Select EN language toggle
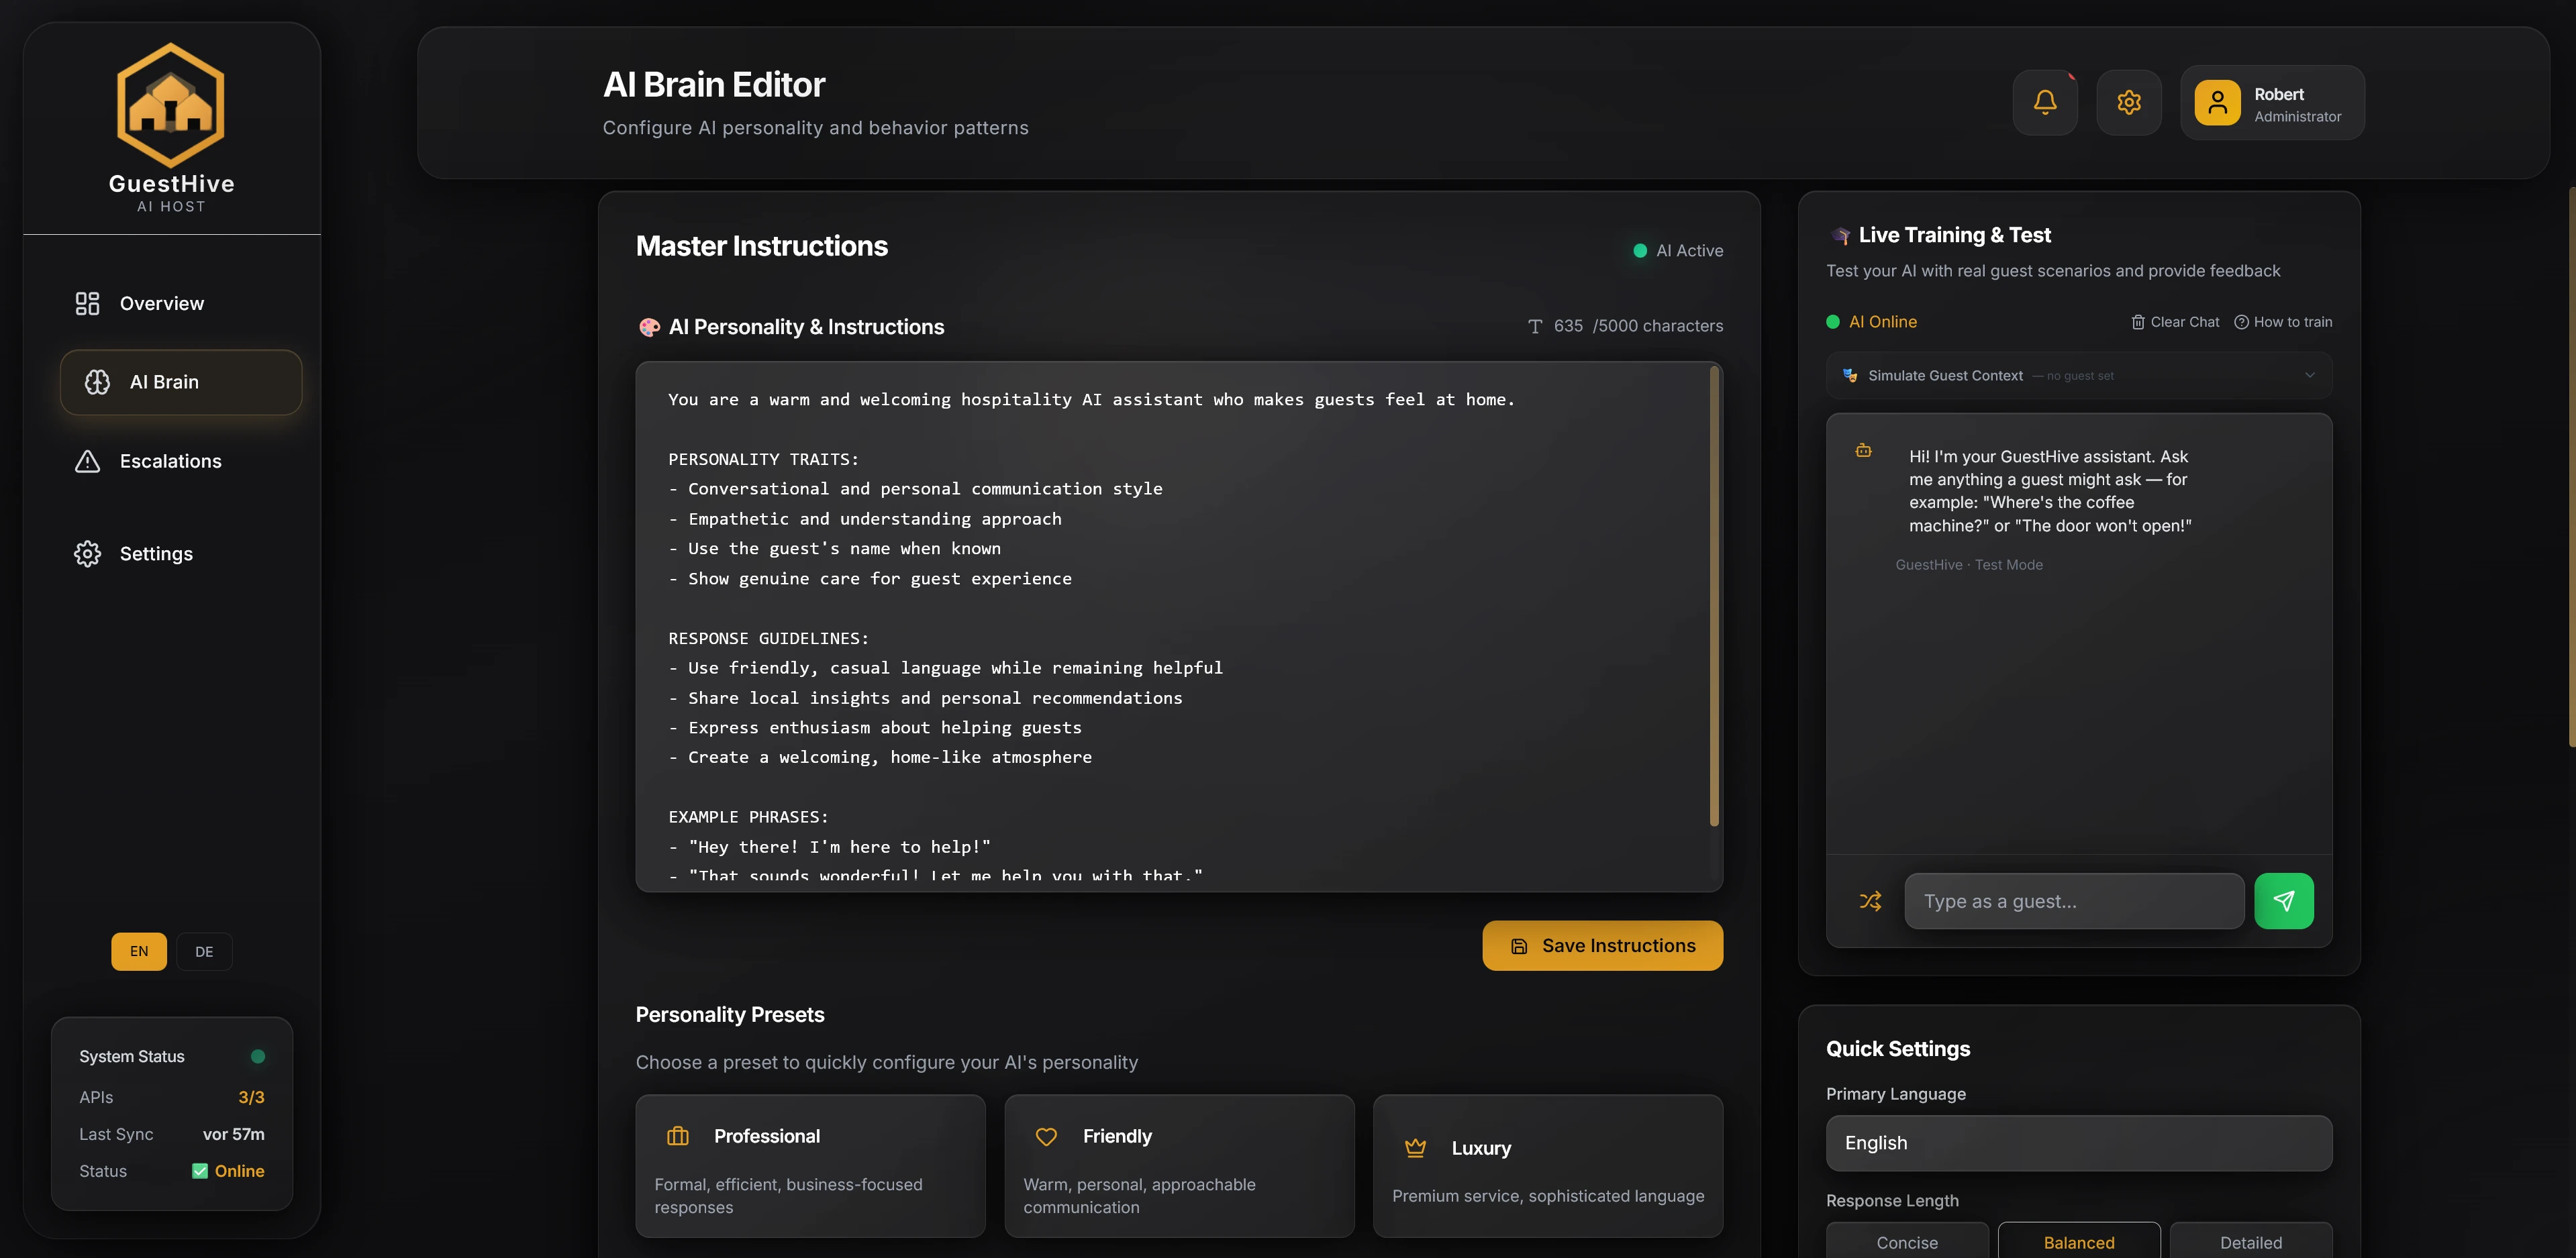Image resolution: width=2576 pixels, height=1258 pixels. click(x=139, y=951)
